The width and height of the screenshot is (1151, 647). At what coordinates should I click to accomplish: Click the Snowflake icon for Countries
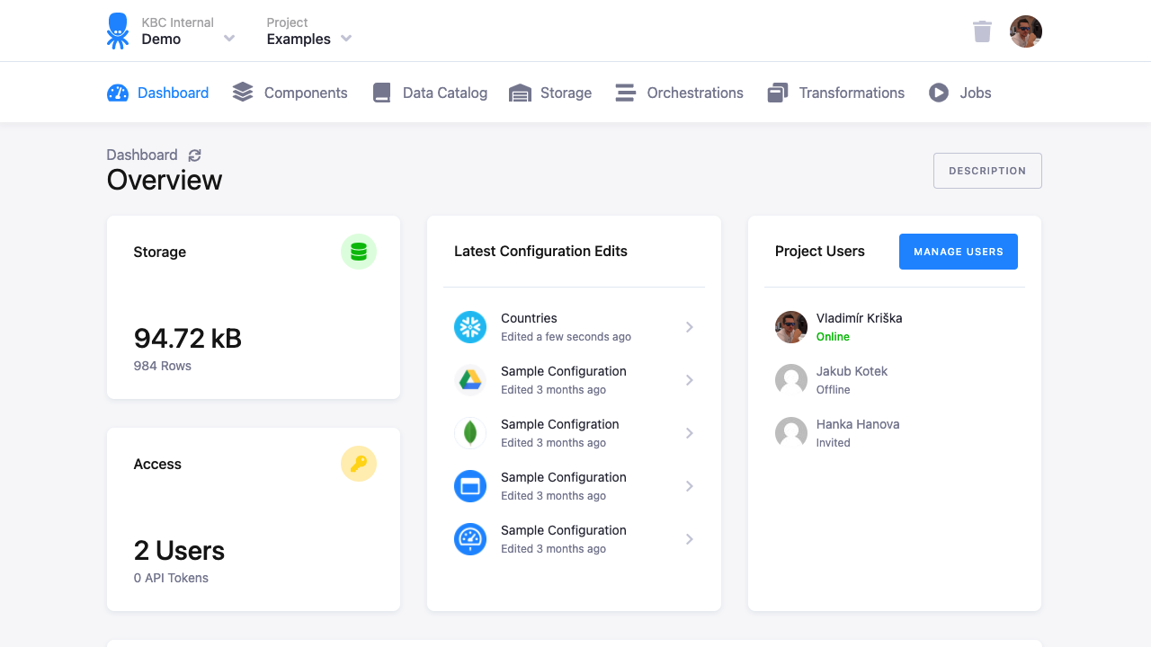pyautogui.click(x=470, y=327)
